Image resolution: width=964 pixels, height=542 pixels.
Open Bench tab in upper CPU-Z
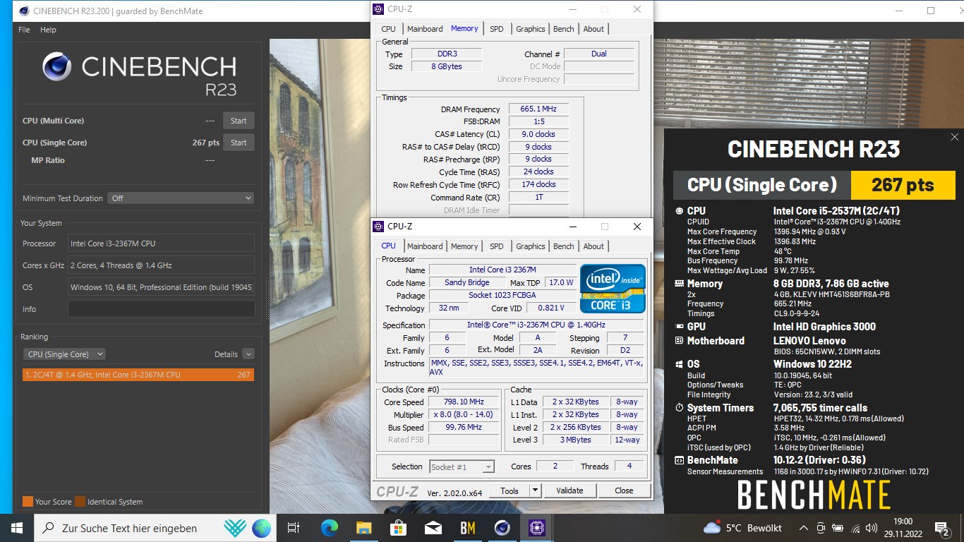pyautogui.click(x=563, y=29)
